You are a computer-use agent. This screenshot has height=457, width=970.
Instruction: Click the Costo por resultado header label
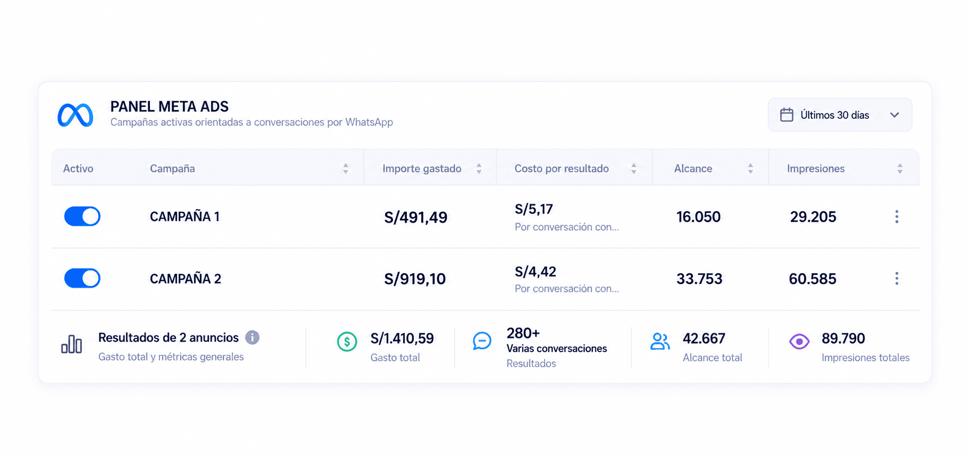[x=561, y=169]
